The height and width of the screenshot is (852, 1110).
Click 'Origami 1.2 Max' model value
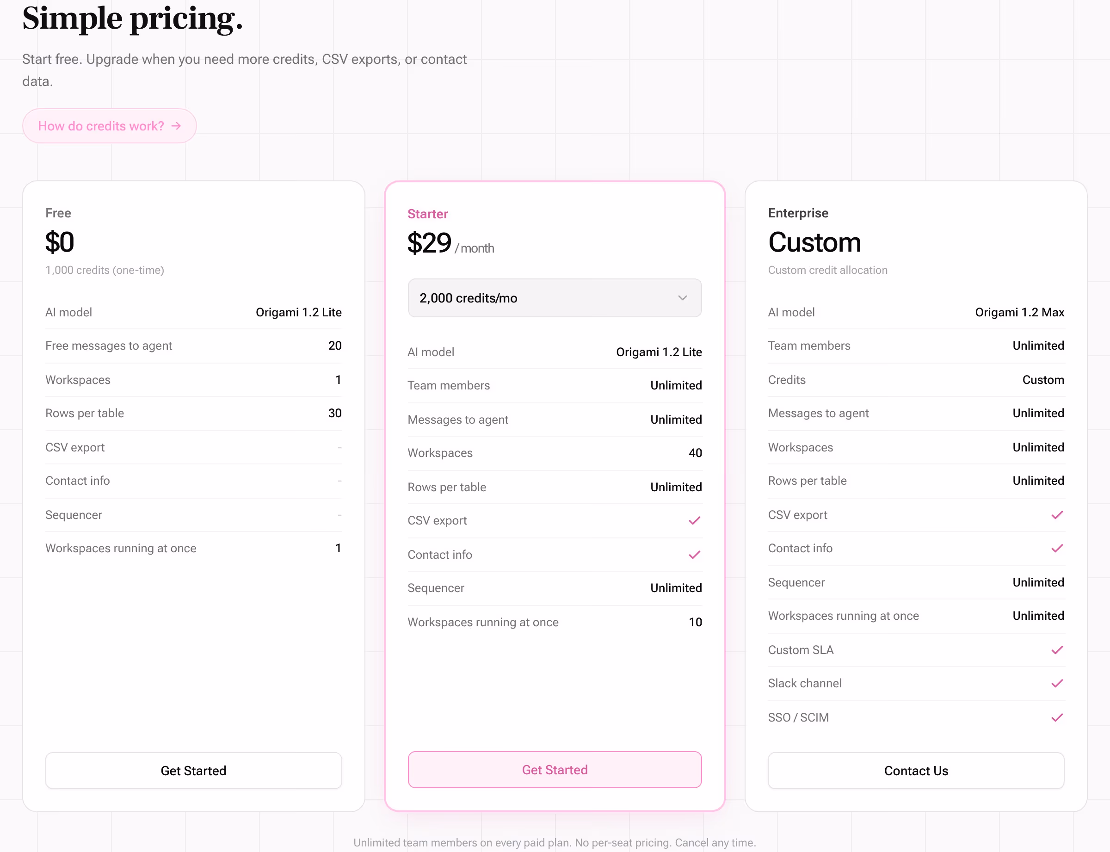click(x=1020, y=312)
